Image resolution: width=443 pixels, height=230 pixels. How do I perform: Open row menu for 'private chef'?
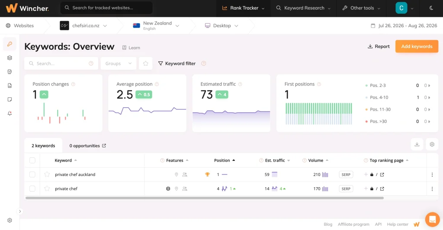coord(432,189)
